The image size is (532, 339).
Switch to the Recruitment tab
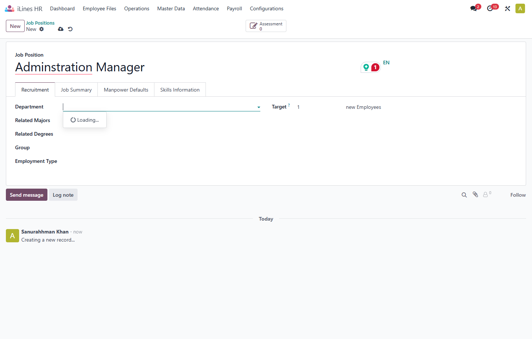point(35,90)
